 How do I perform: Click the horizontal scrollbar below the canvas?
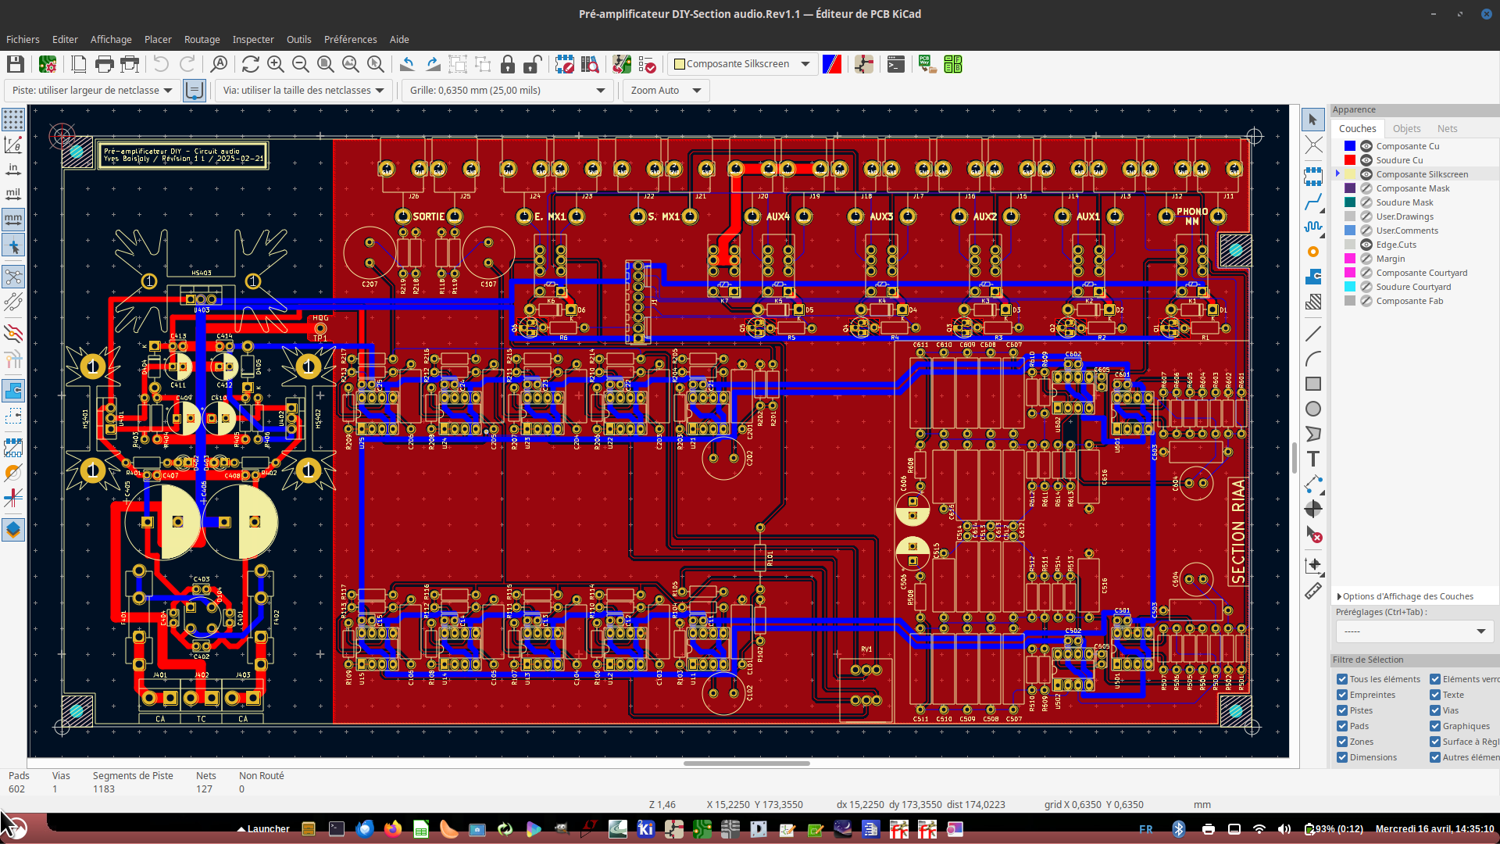click(746, 764)
